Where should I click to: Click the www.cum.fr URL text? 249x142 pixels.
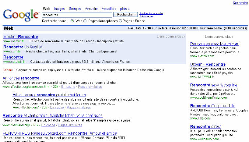coord(12,51)
